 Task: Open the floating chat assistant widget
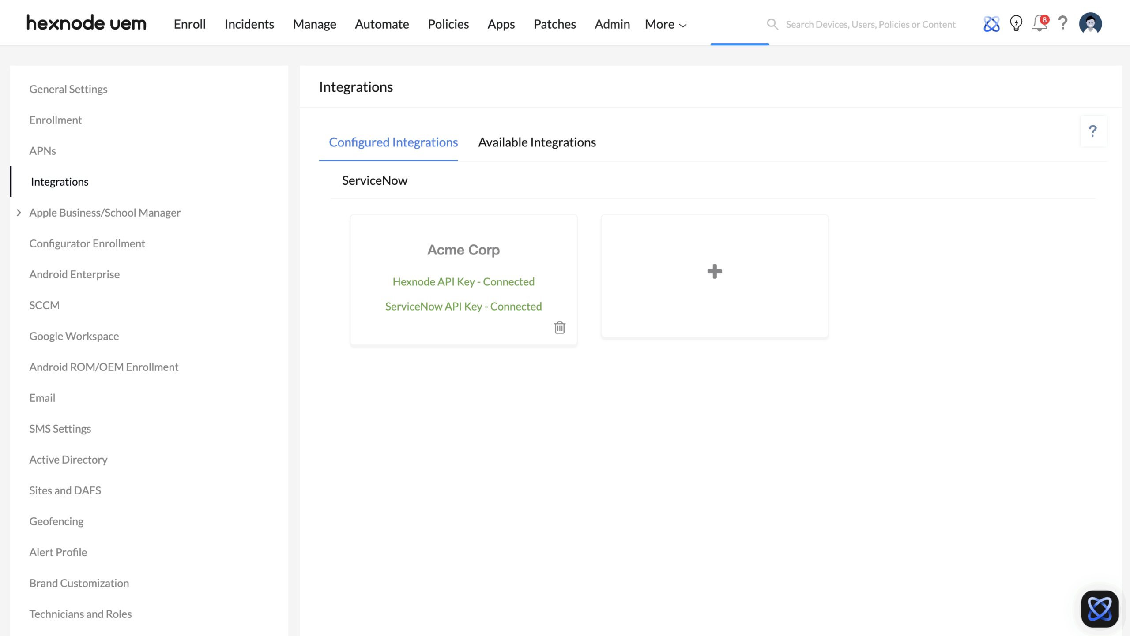pyautogui.click(x=1099, y=609)
